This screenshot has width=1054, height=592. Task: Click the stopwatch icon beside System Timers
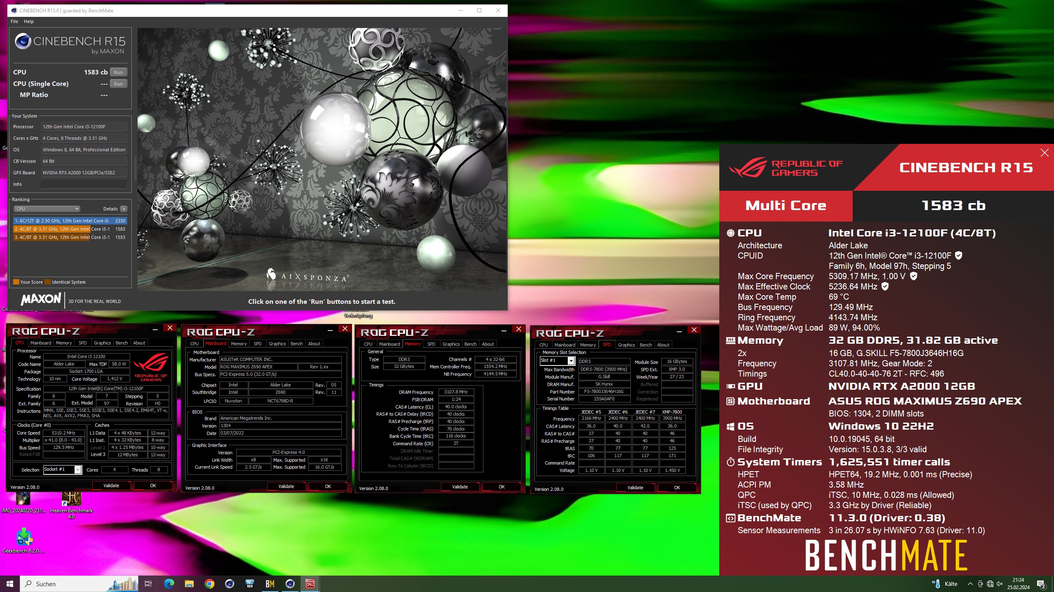730,462
